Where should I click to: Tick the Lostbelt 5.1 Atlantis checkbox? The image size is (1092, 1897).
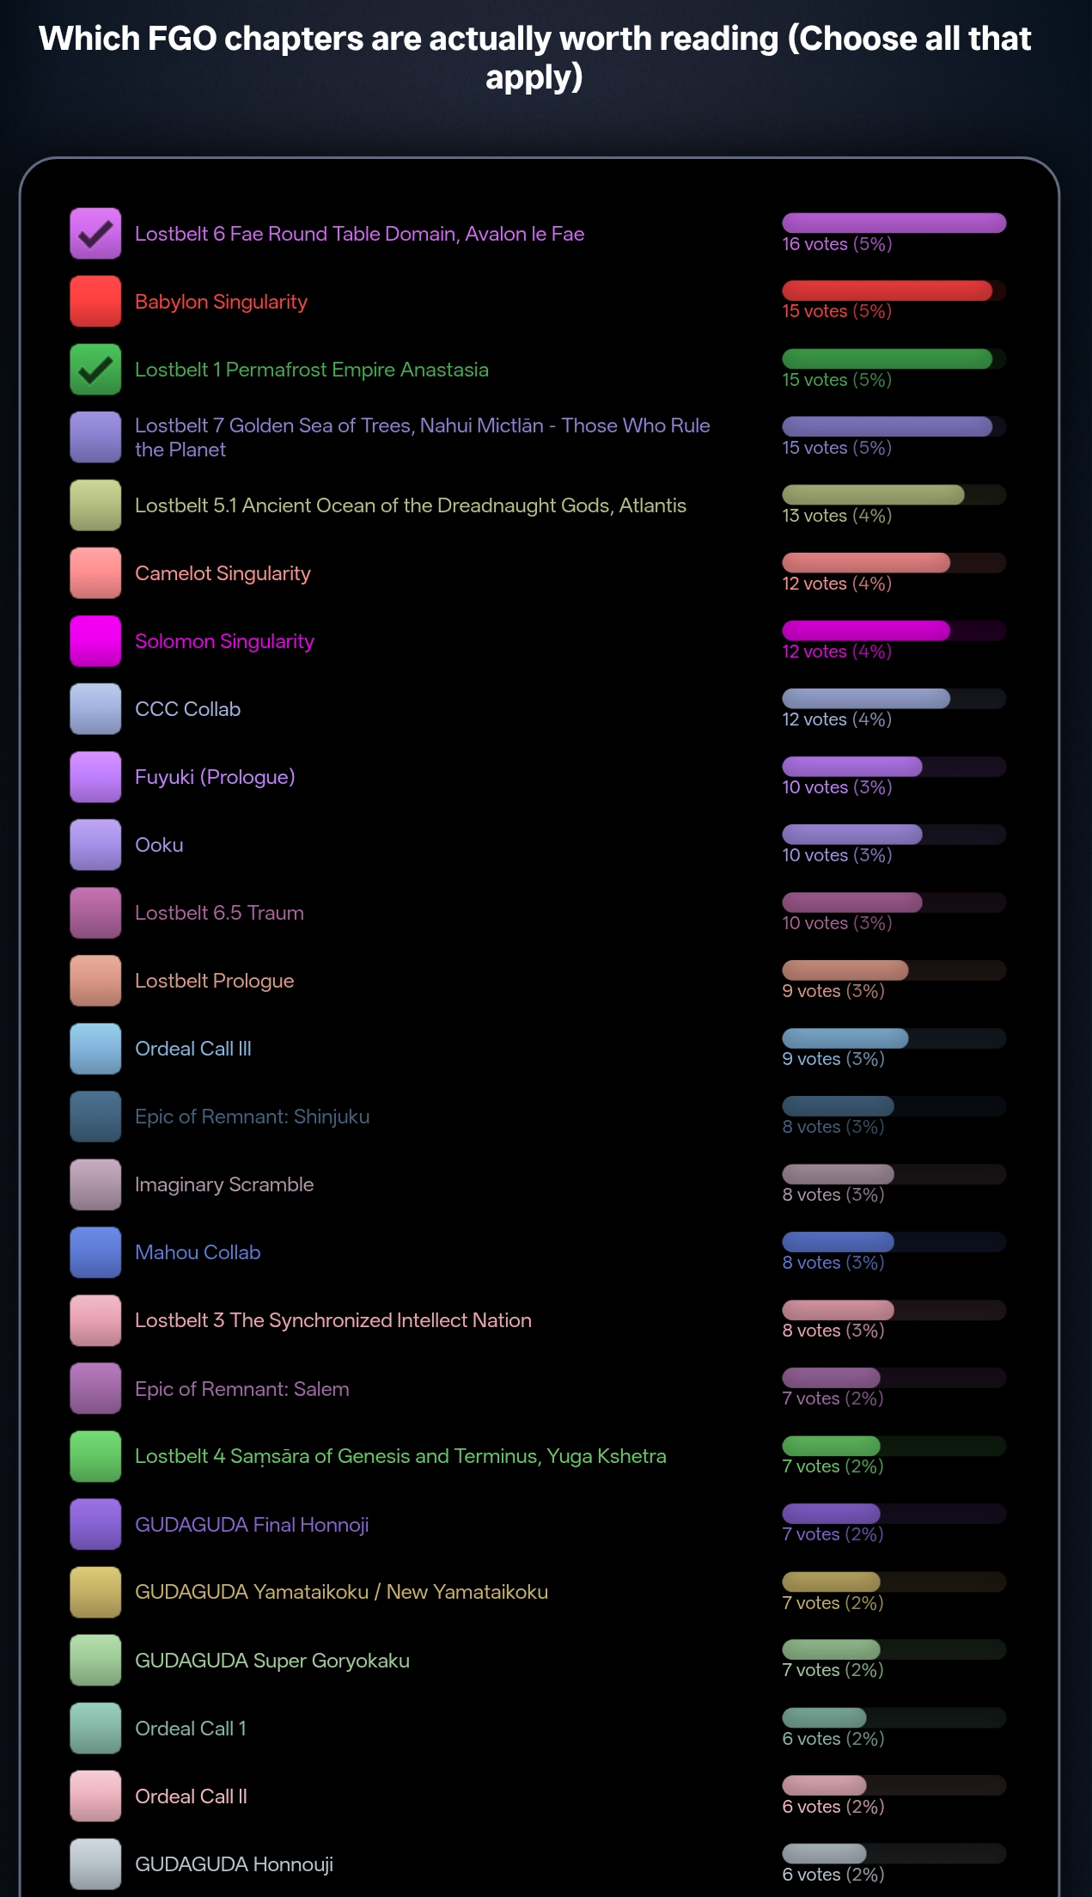(x=95, y=505)
